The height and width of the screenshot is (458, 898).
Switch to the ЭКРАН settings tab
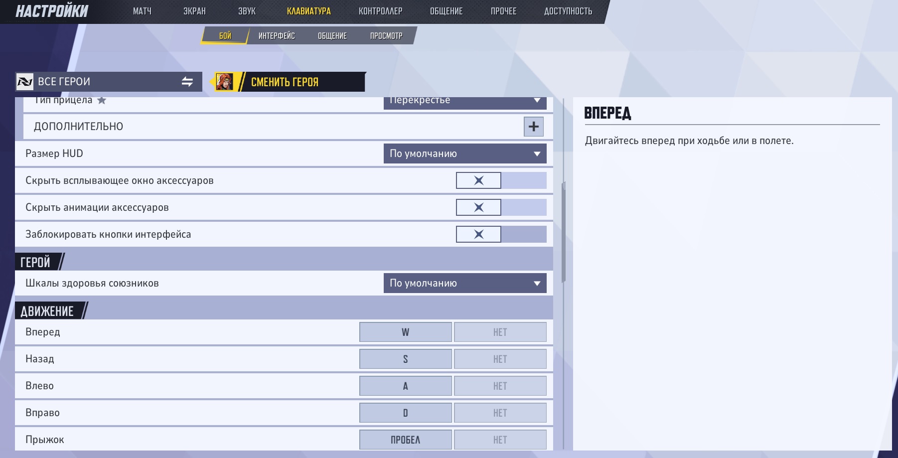194,11
